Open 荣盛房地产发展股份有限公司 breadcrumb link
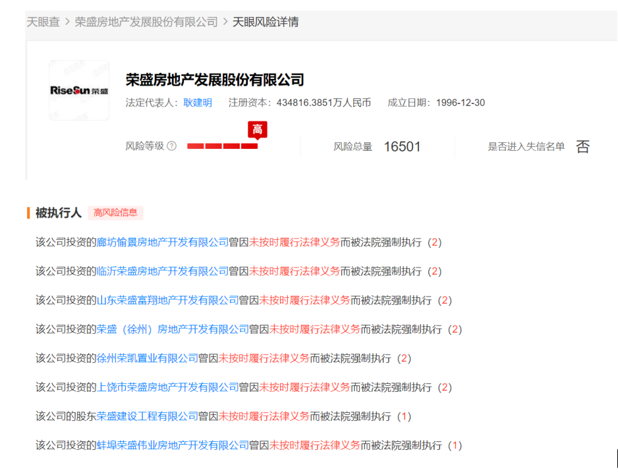618x473 pixels. [x=146, y=22]
